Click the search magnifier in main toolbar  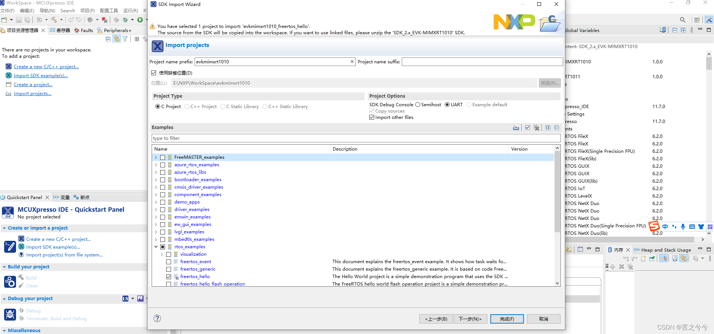(683, 20)
